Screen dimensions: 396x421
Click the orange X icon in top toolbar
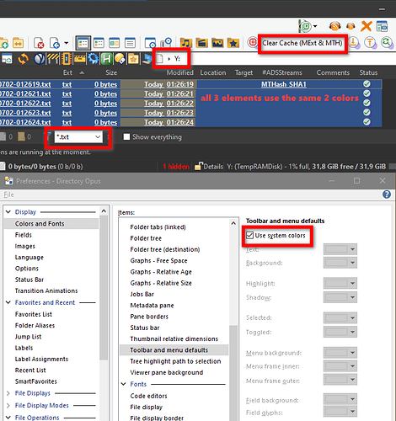pyautogui.click(x=367, y=26)
